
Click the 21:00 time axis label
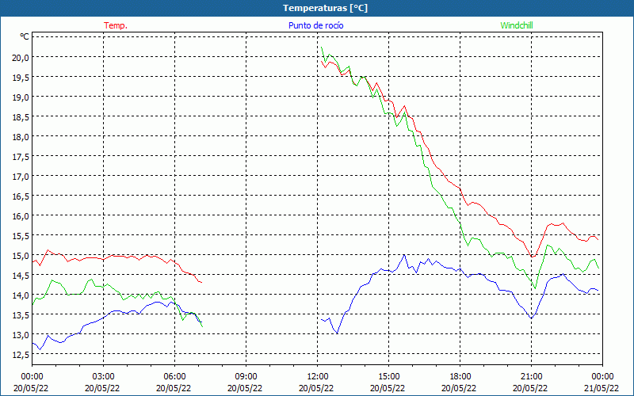pyautogui.click(x=531, y=376)
